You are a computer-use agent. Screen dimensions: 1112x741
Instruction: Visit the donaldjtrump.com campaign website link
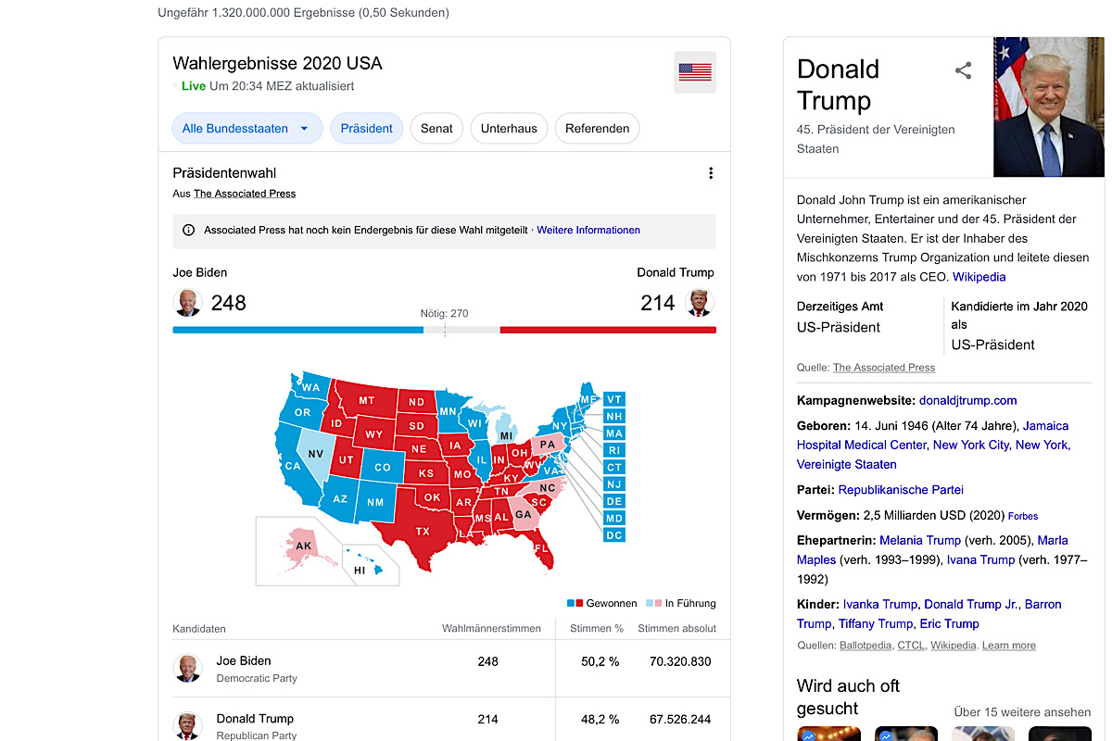[967, 400]
